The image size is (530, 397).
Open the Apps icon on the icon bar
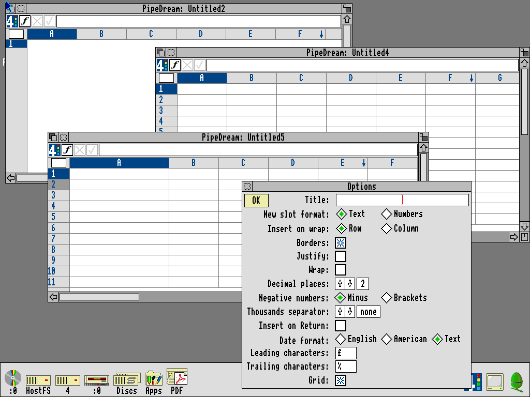click(x=153, y=378)
